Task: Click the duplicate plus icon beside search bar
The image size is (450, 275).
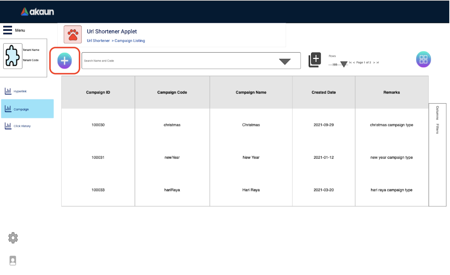Action: coord(315,60)
